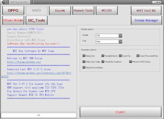The height and width of the screenshot is (119, 164).
Task: Click the app icon in title bar
Action: pos(3,2)
